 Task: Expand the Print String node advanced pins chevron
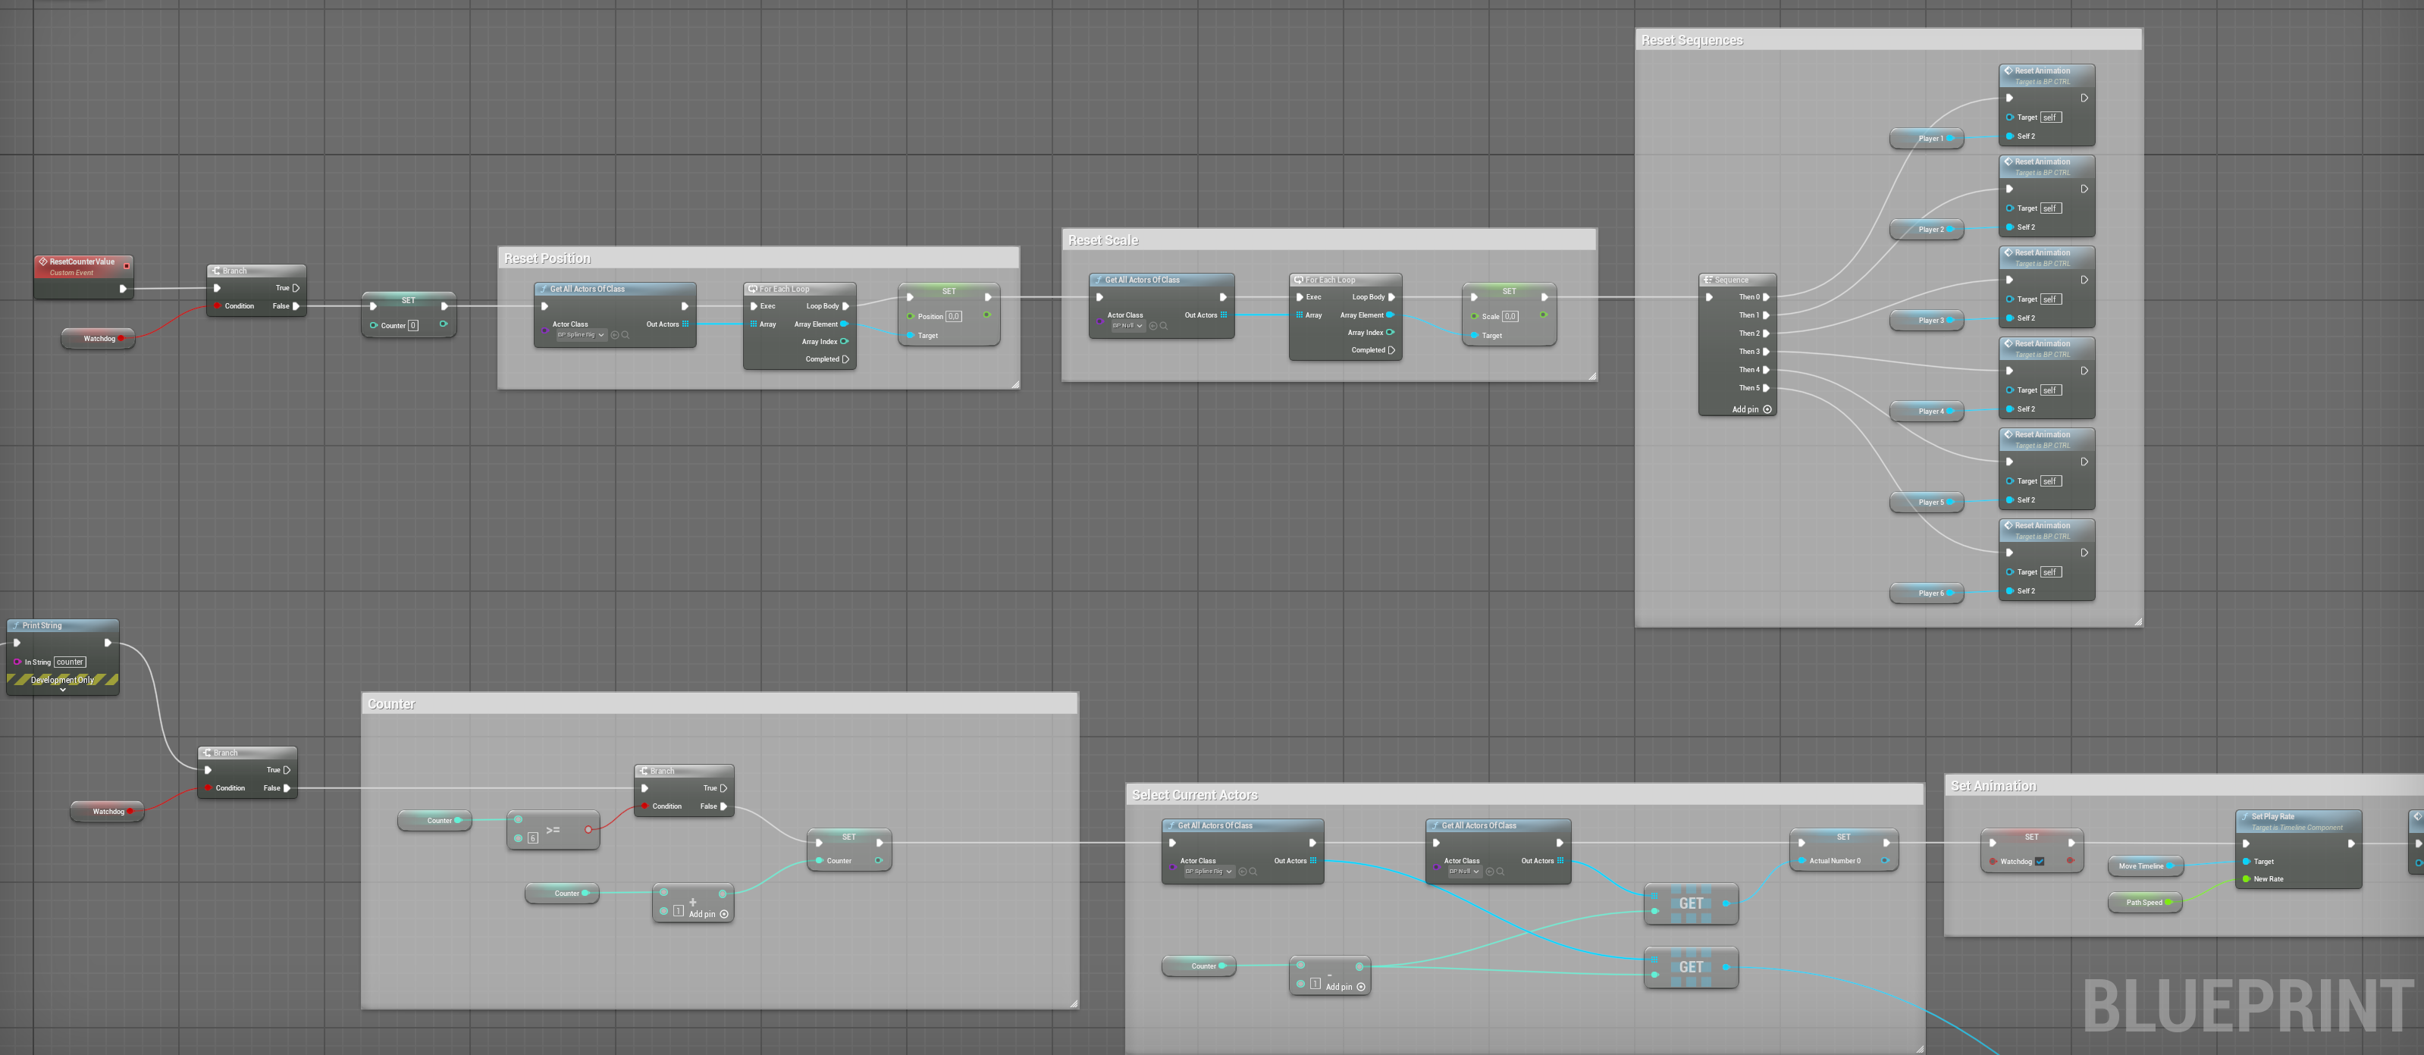(x=63, y=690)
